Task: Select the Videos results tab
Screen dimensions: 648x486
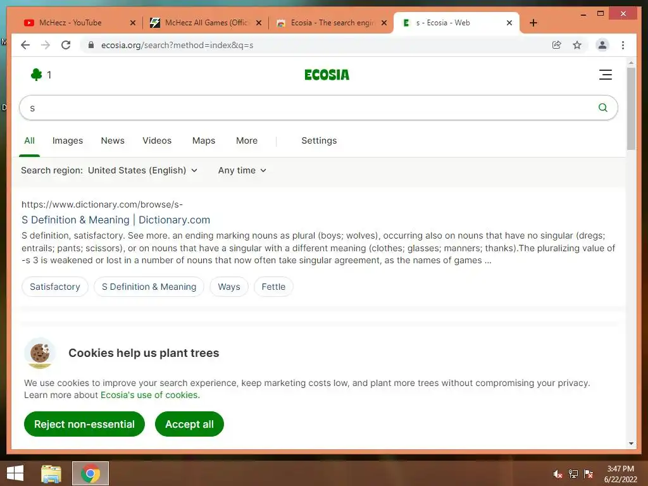Action: 157,140
